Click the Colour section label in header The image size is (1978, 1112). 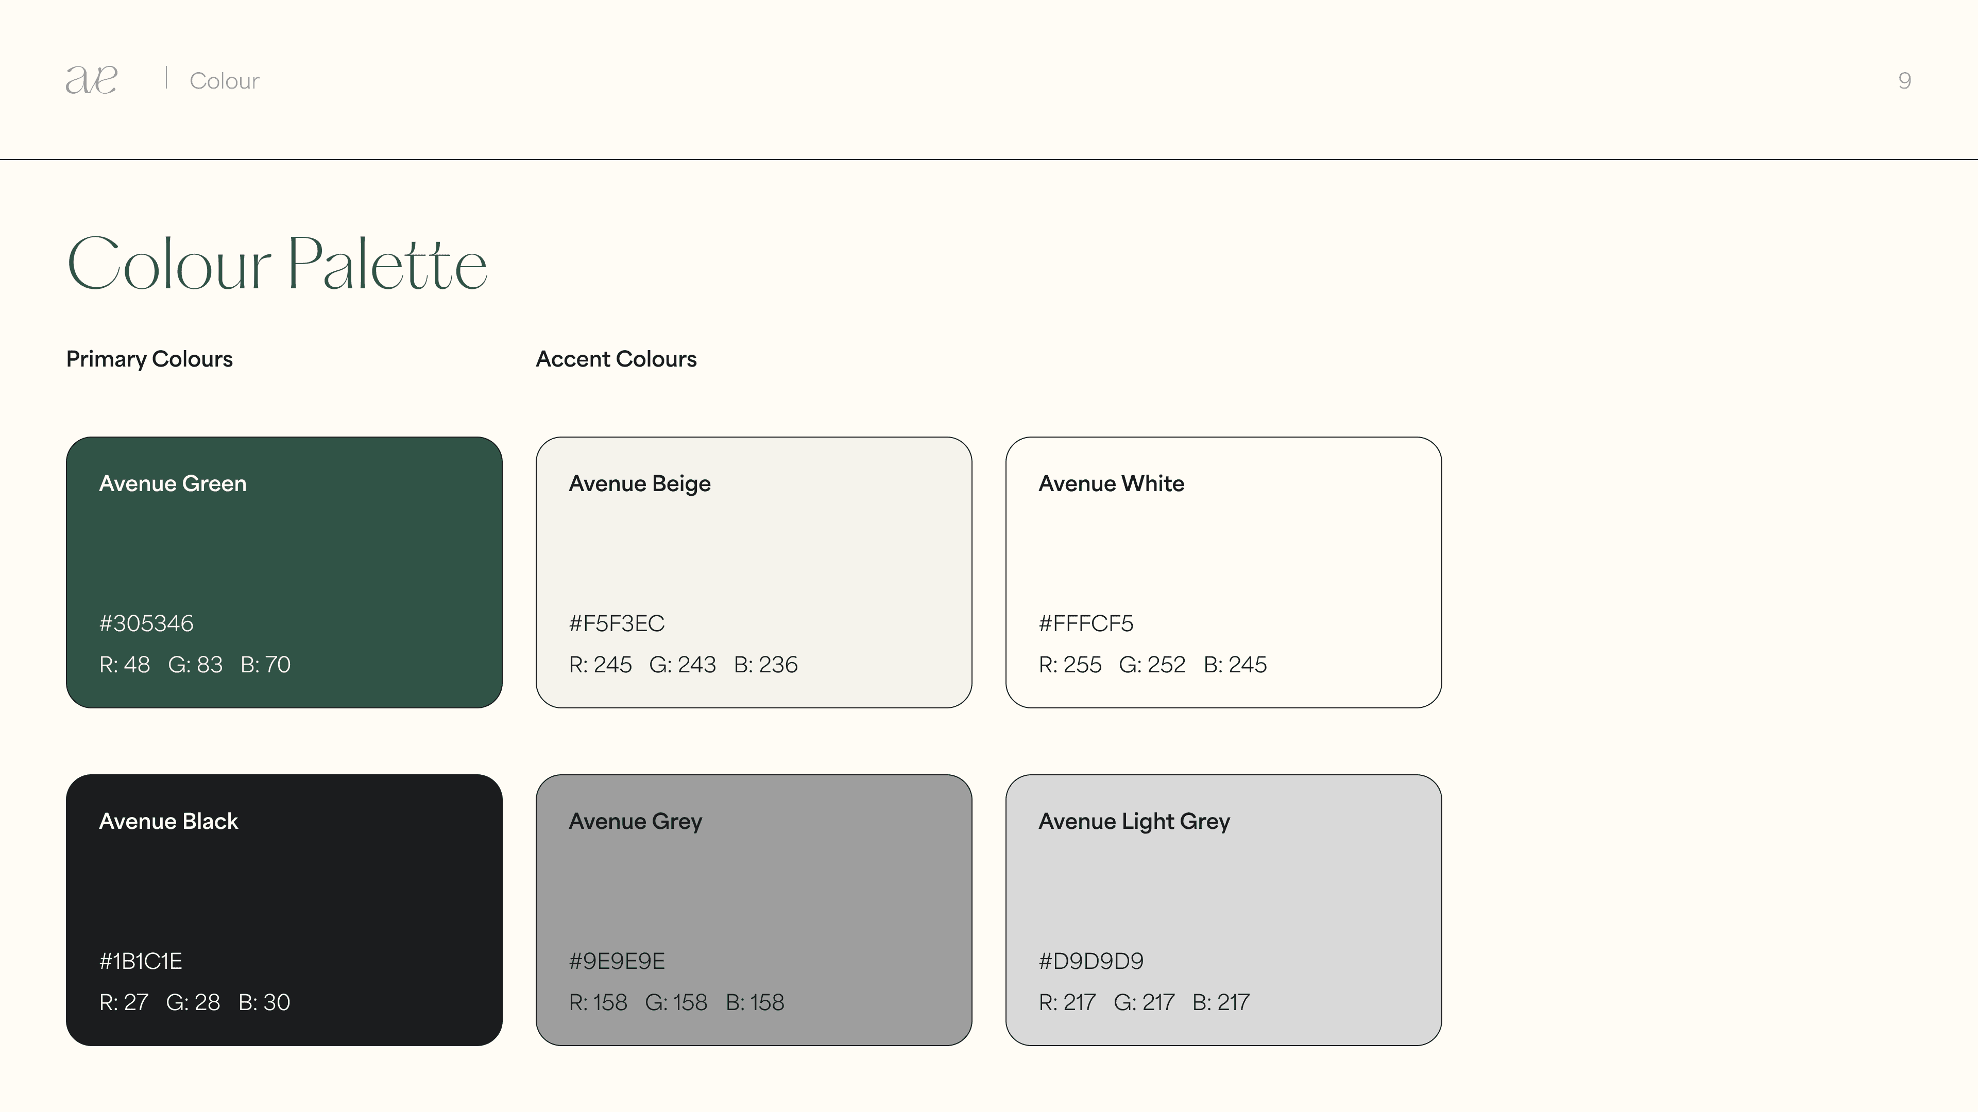(224, 81)
